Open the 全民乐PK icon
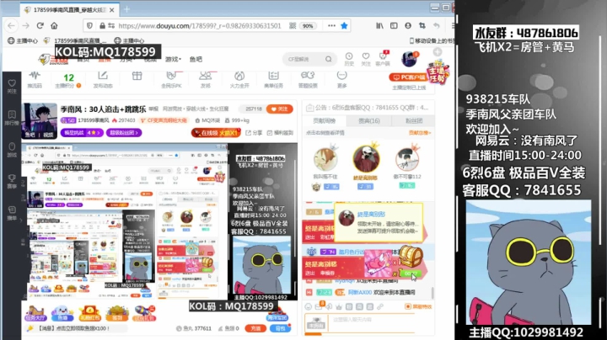Screen dimensions: 607x340 pos(171,79)
